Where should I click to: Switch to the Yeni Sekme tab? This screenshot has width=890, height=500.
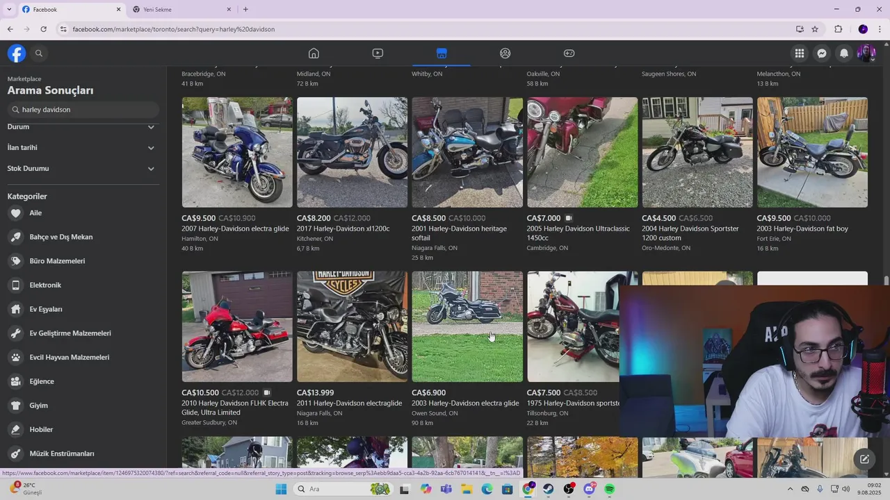(181, 10)
